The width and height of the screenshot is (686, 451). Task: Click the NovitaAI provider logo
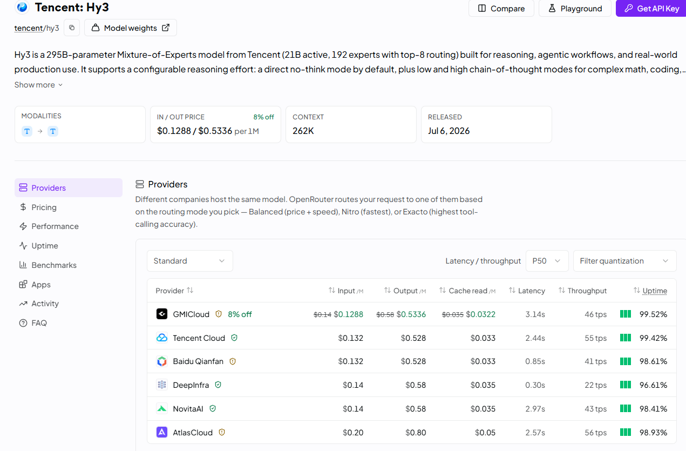[162, 409]
